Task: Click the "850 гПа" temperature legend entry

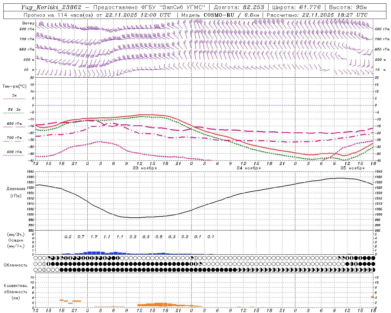Action: click(x=14, y=124)
